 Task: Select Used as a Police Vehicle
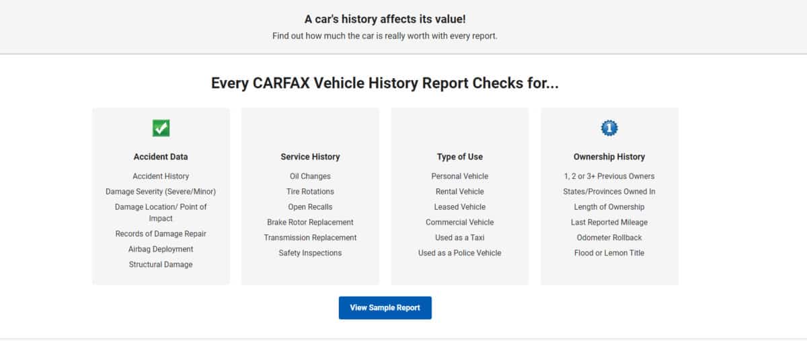pos(460,253)
